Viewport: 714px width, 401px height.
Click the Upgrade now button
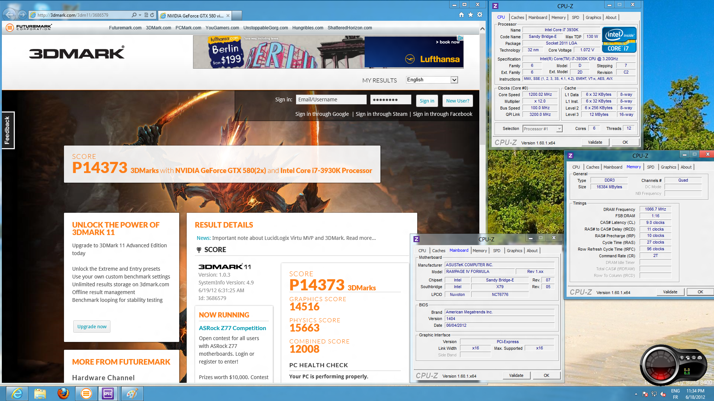pyautogui.click(x=92, y=326)
